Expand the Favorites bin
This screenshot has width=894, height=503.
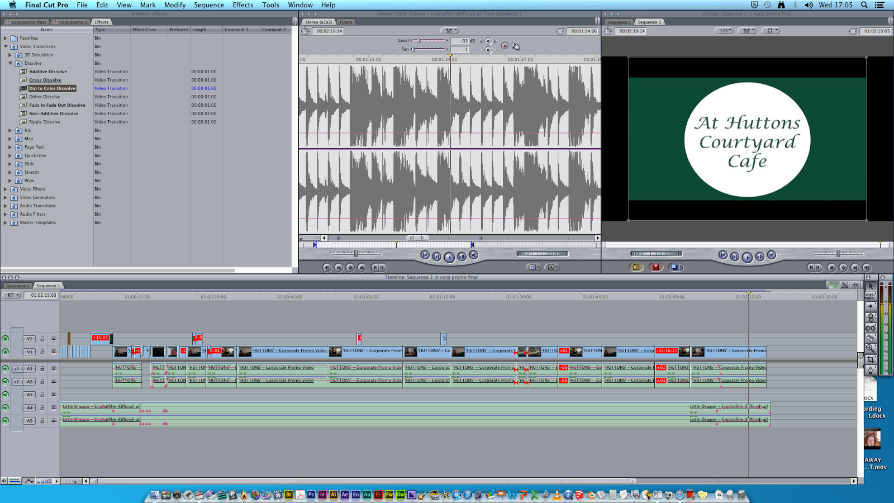click(6, 38)
